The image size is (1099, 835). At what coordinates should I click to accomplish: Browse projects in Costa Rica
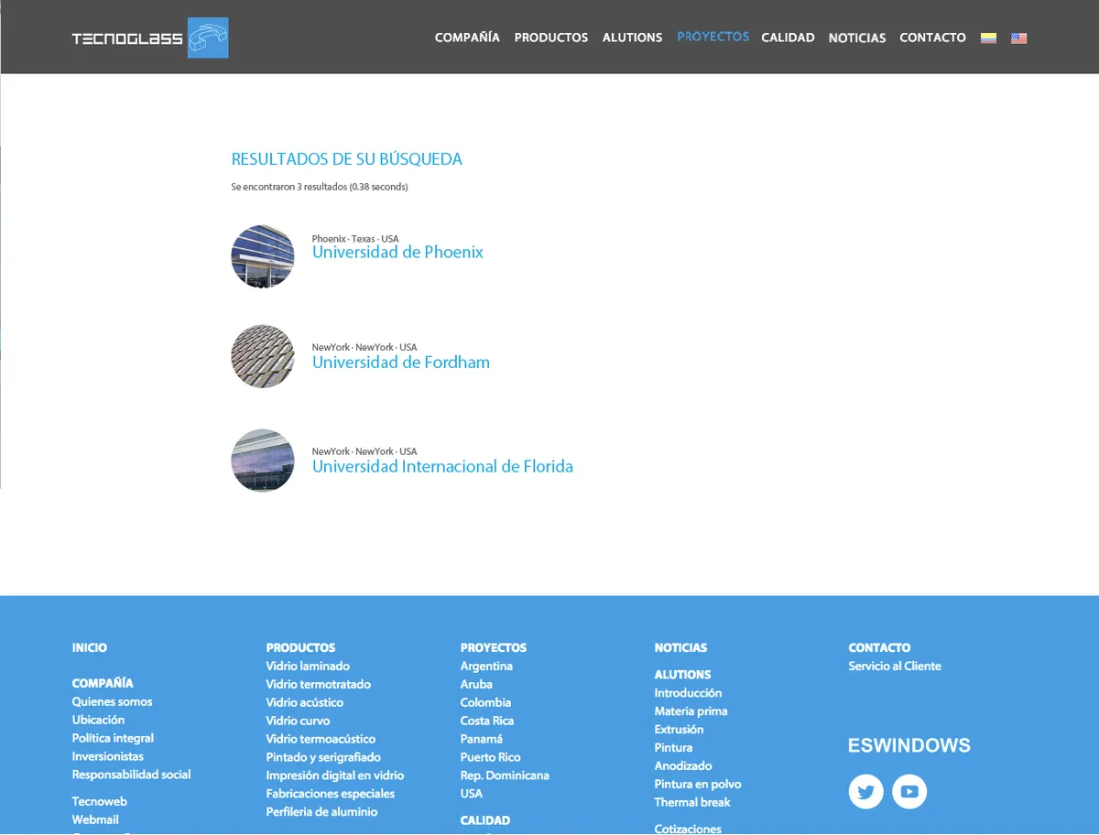(x=487, y=721)
